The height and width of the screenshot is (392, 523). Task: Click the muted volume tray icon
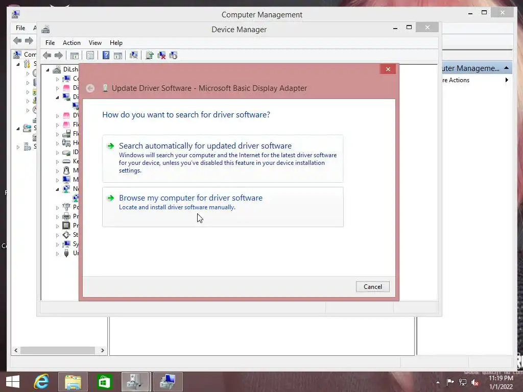(475, 382)
